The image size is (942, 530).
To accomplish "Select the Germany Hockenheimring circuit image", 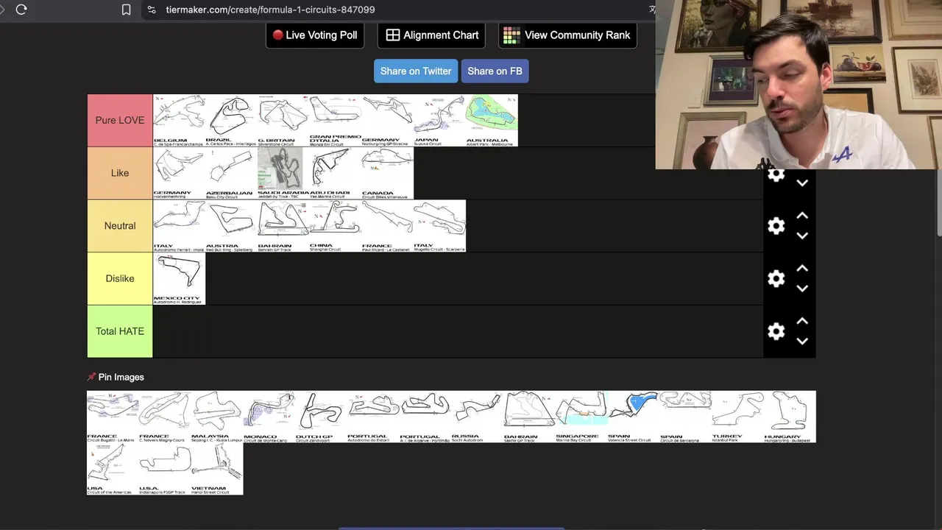I will point(179,173).
